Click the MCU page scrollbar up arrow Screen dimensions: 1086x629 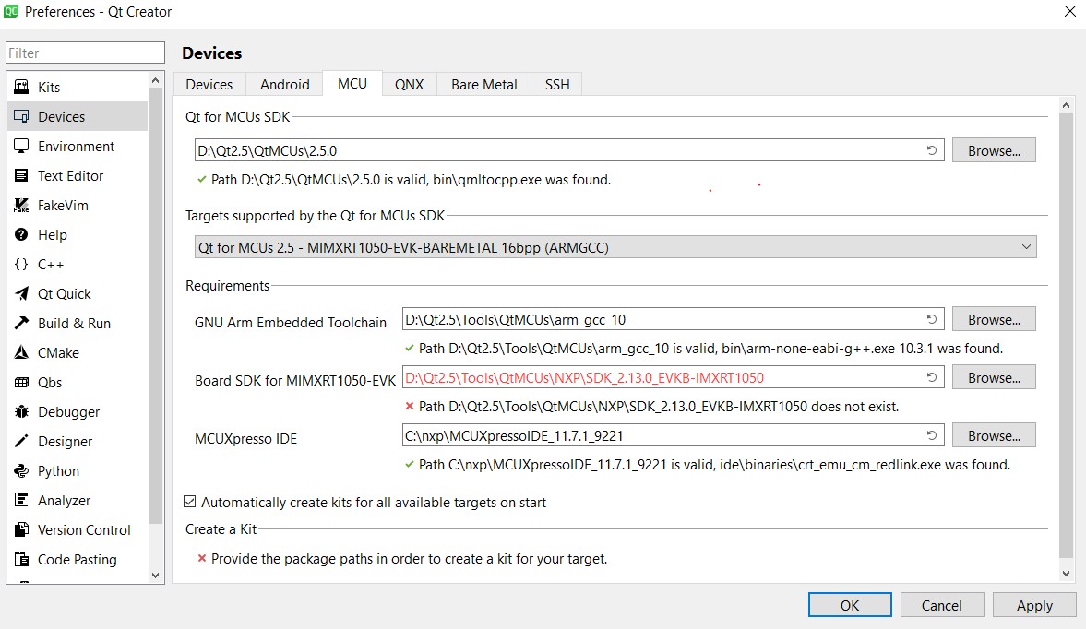[x=1066, y=105]
